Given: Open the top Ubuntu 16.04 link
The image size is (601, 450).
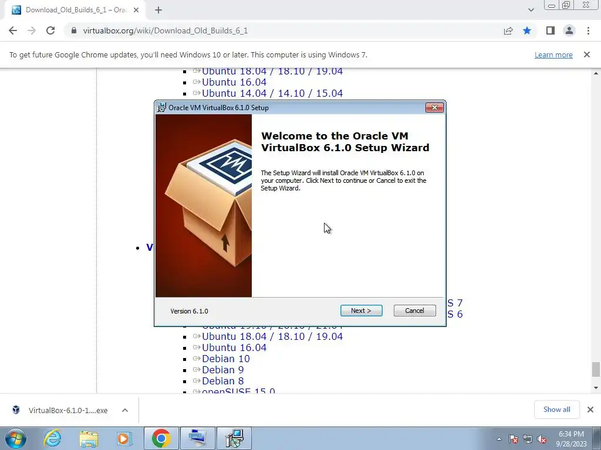Looking at the screenshot, I should tap(234, 82).
